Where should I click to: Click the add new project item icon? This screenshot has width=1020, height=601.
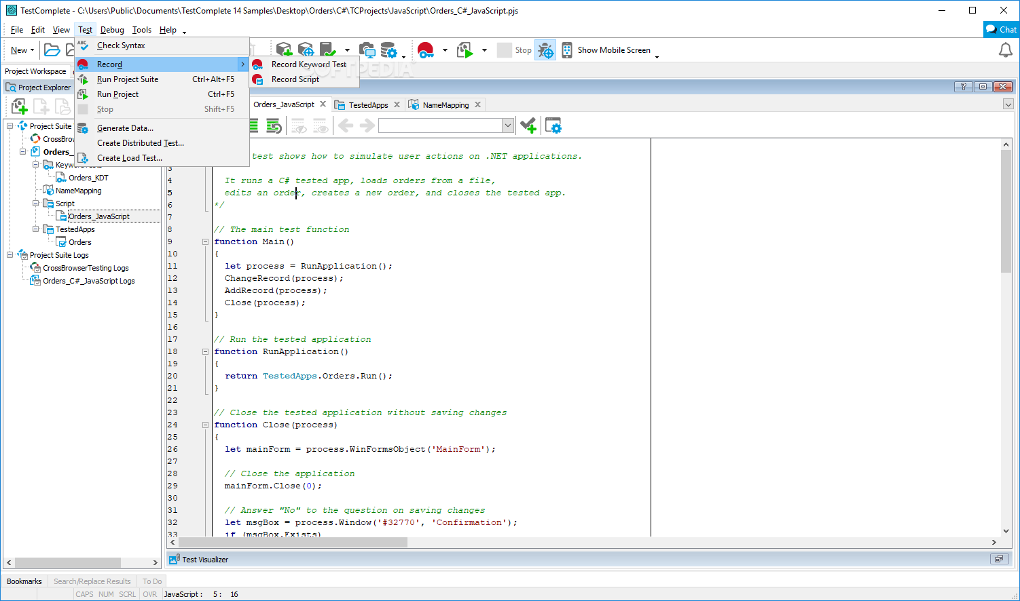(x=19, y=106)
